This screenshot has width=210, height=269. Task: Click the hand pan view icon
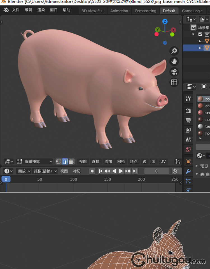(174, 61)
